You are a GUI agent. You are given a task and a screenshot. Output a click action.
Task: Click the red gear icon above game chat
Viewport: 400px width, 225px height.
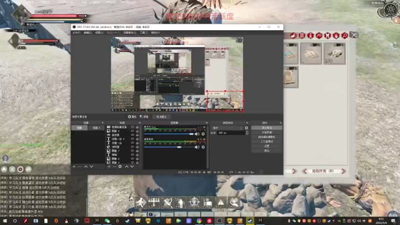(x=20, y=169)
